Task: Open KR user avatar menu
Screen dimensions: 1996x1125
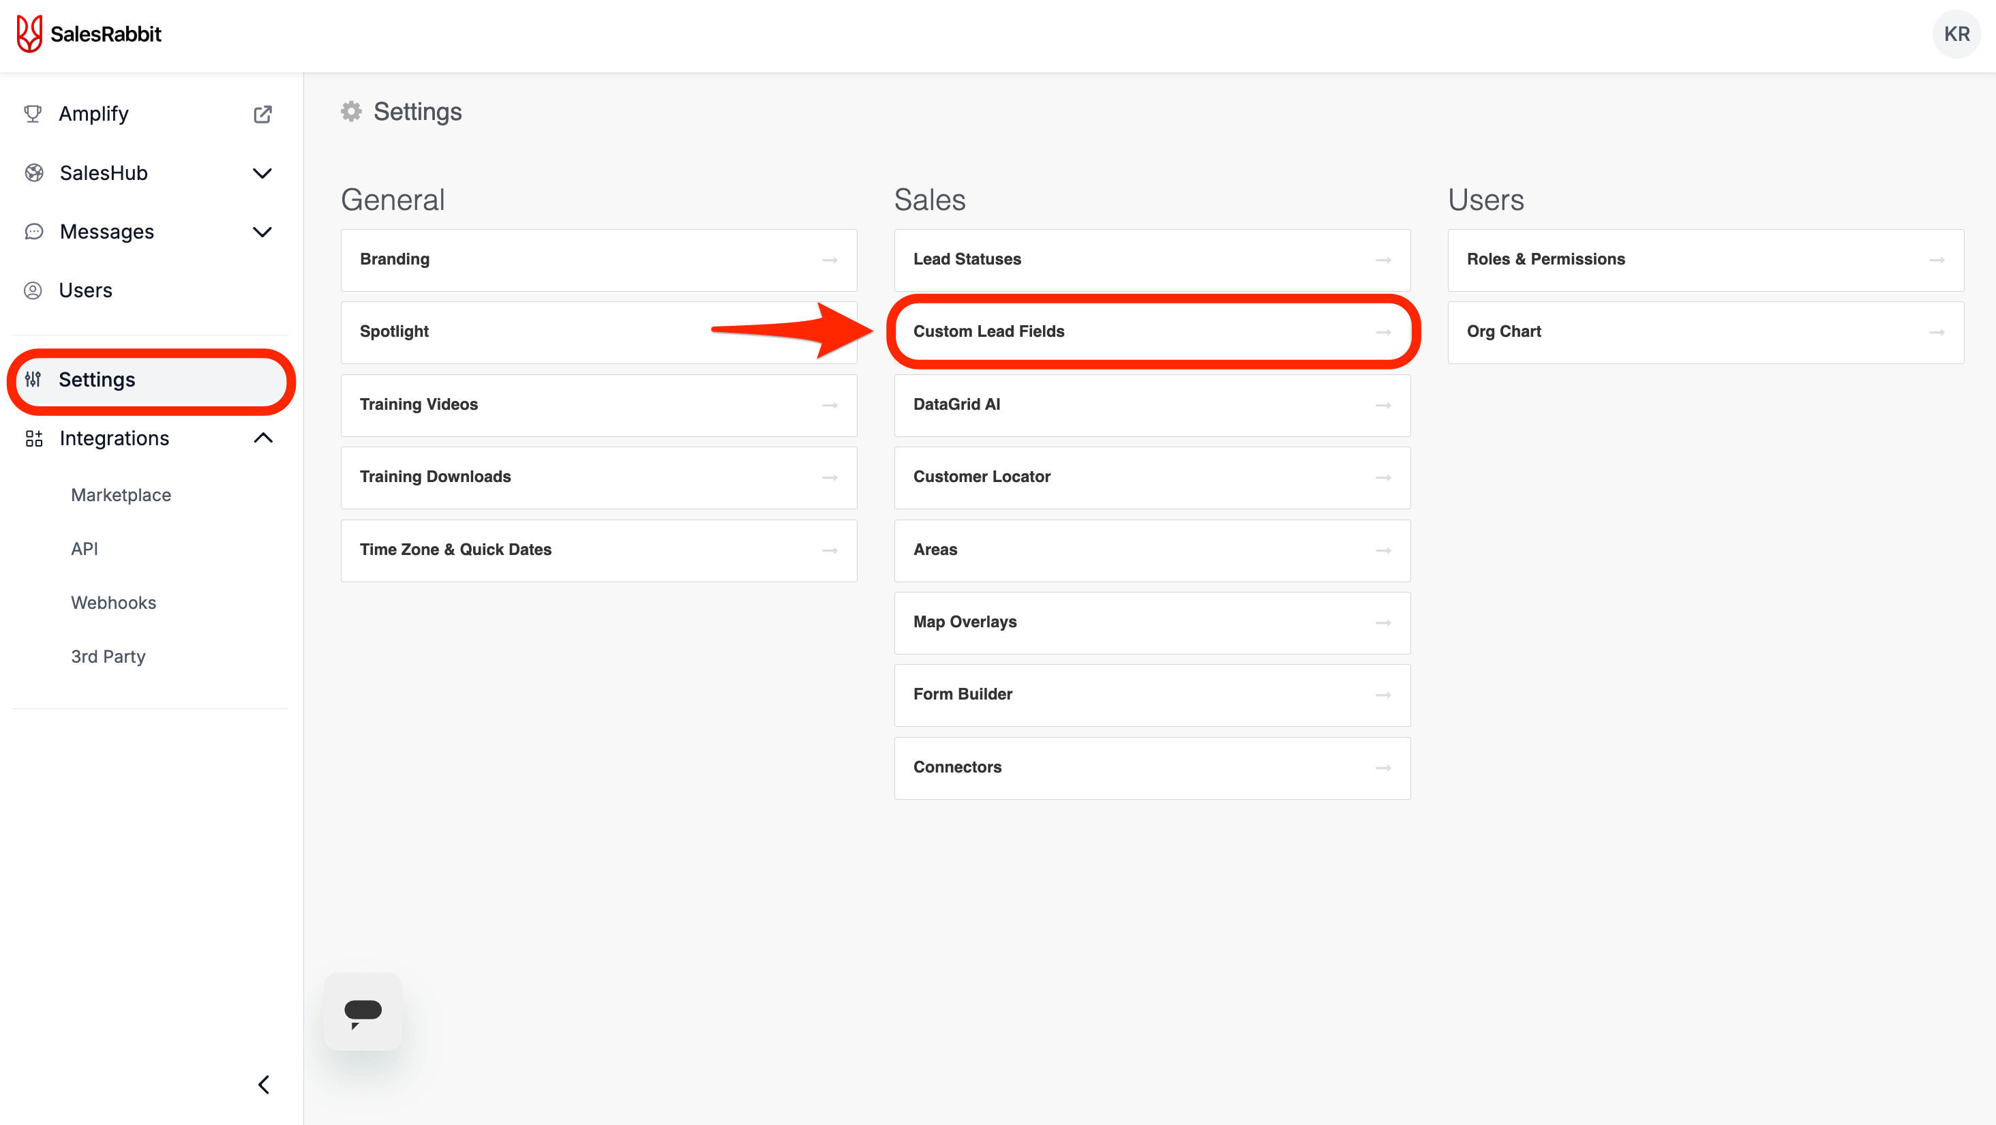Action: tap(1956, 34)
